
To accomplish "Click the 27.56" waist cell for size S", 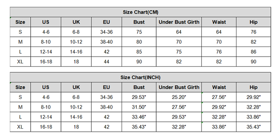I will point(219,97).
